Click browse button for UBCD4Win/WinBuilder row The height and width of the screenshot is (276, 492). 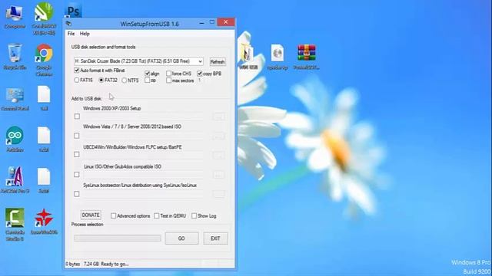(x=218, y=155)
